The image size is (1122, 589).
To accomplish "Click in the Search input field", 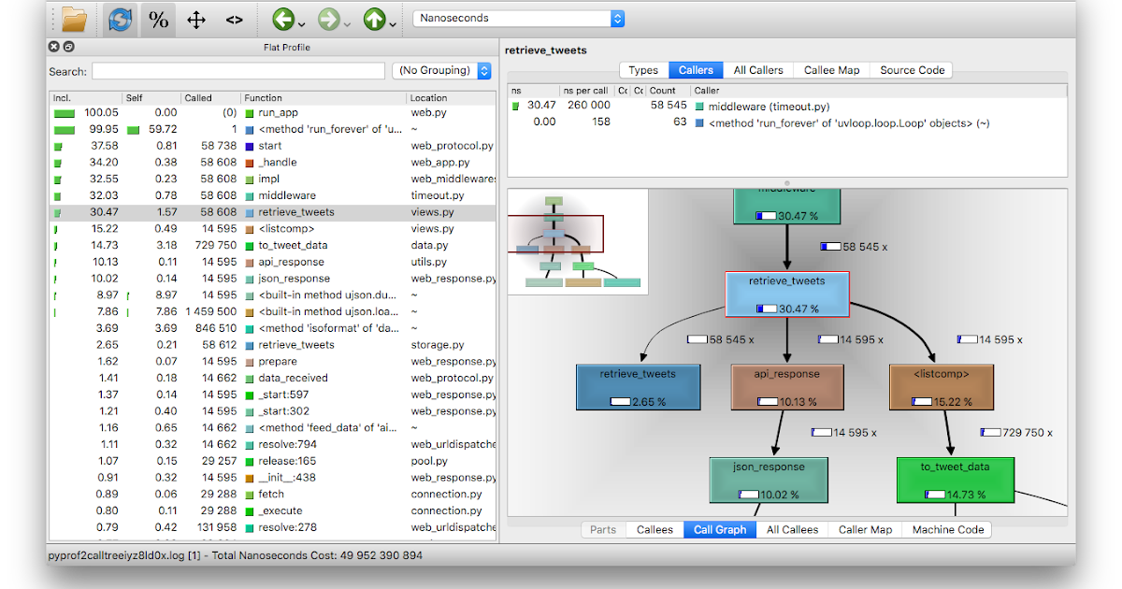I will click(238, 71).
